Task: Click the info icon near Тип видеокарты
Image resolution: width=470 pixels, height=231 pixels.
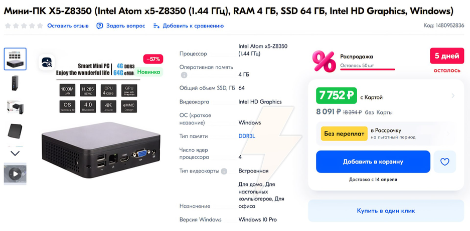Action: [224, 171]
